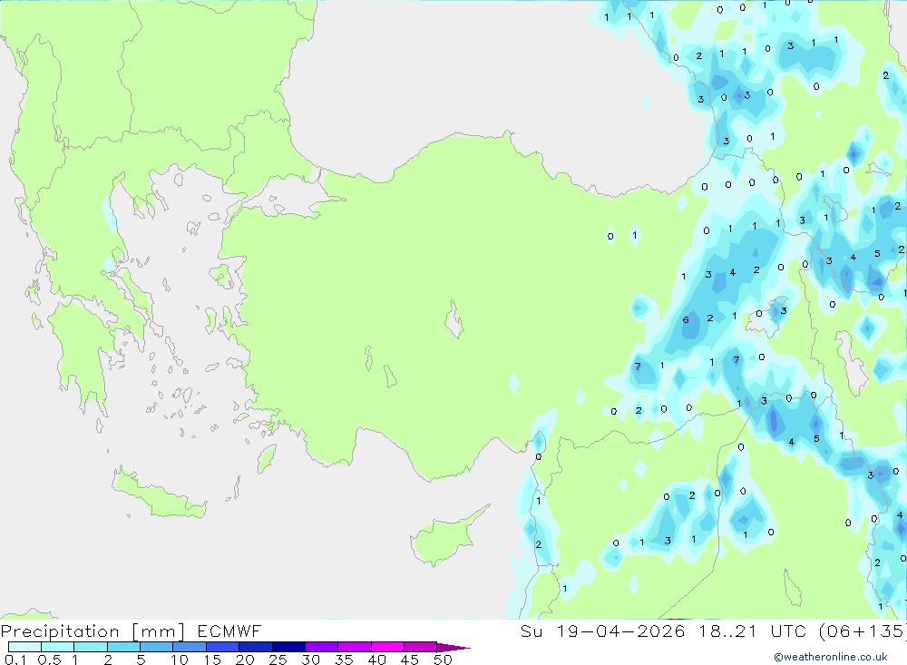Click the legend label '10'

coord(180,660)
